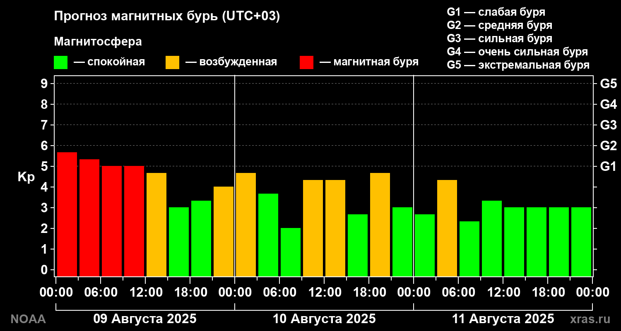Screen dimensions: 621x331
Task: Click the shortest green bar on 10 Августа
Action: click(291, 252)
